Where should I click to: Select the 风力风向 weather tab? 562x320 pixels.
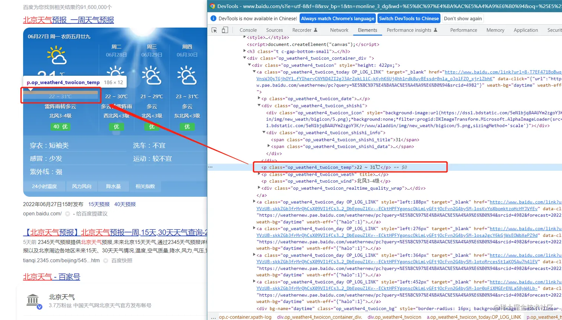[x=81, y=186]
